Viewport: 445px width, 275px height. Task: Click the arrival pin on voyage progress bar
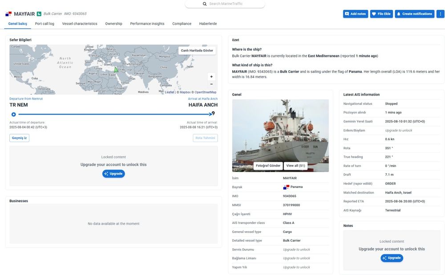tap(213, 113)
